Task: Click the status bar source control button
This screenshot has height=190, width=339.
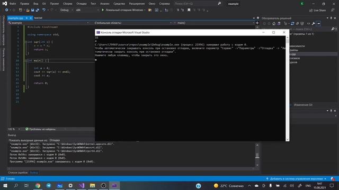Action: pos(296,179)
